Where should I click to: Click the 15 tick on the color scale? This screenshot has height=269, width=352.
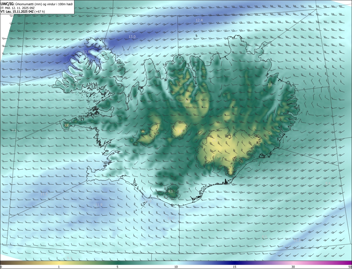coord(235,267)
